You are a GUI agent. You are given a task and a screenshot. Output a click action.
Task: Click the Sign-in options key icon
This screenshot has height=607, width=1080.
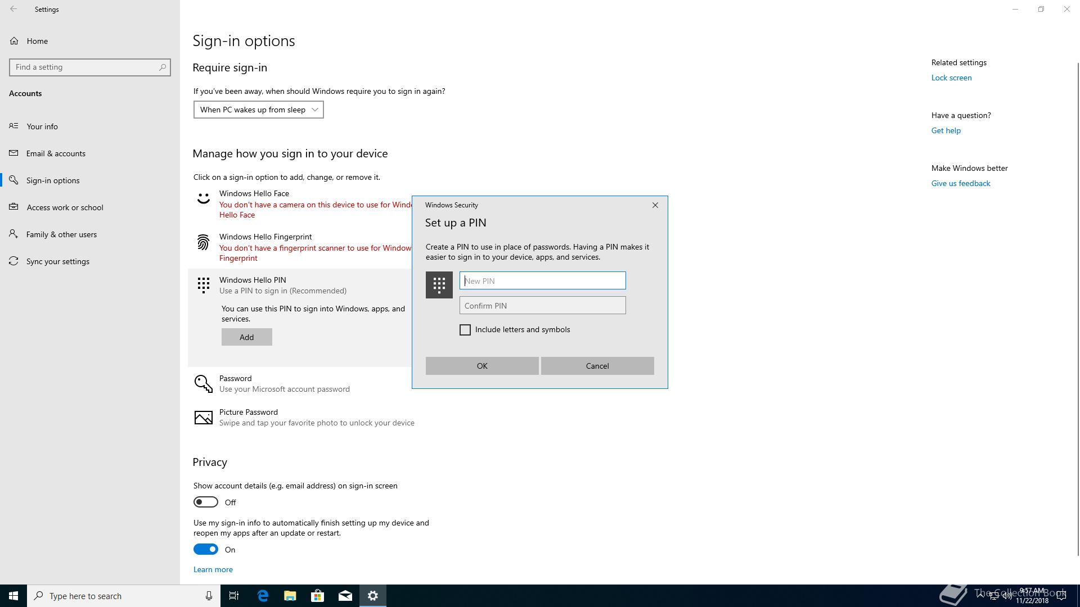coord(14,180)
